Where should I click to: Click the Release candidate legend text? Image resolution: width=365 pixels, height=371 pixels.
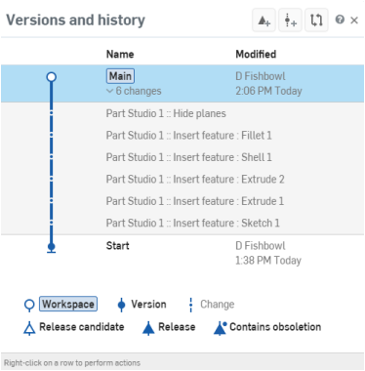click(x=82, y=327)
